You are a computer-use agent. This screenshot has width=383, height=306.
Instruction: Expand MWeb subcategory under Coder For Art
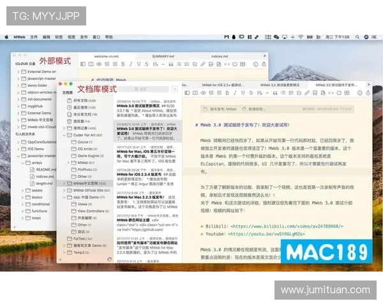pyautogui.click(x=68, y=163)
